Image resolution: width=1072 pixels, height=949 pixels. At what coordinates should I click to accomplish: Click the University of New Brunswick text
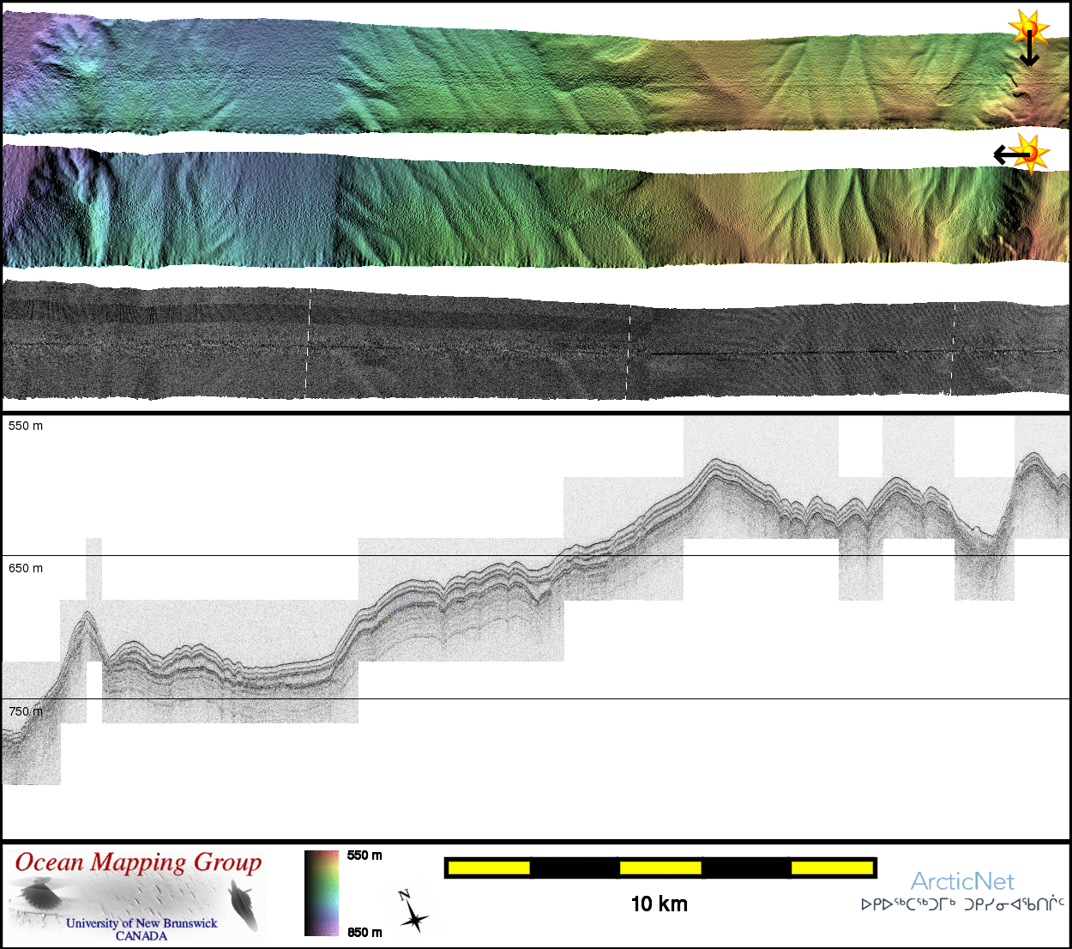click(x=142, y=923)
